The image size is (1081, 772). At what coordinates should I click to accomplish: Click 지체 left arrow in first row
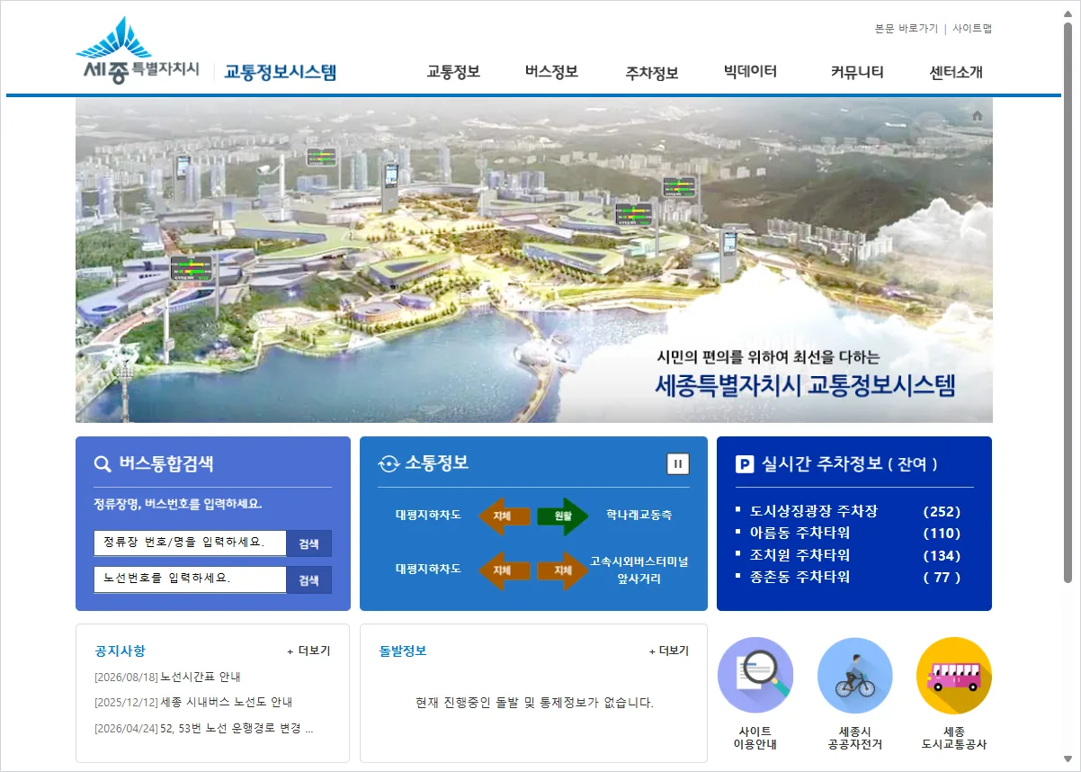tap(504, 516)
